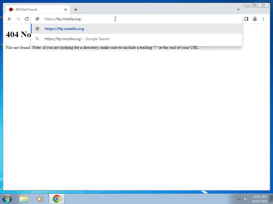
Task: Restore down the Chrome window
Action: [254, 5]
